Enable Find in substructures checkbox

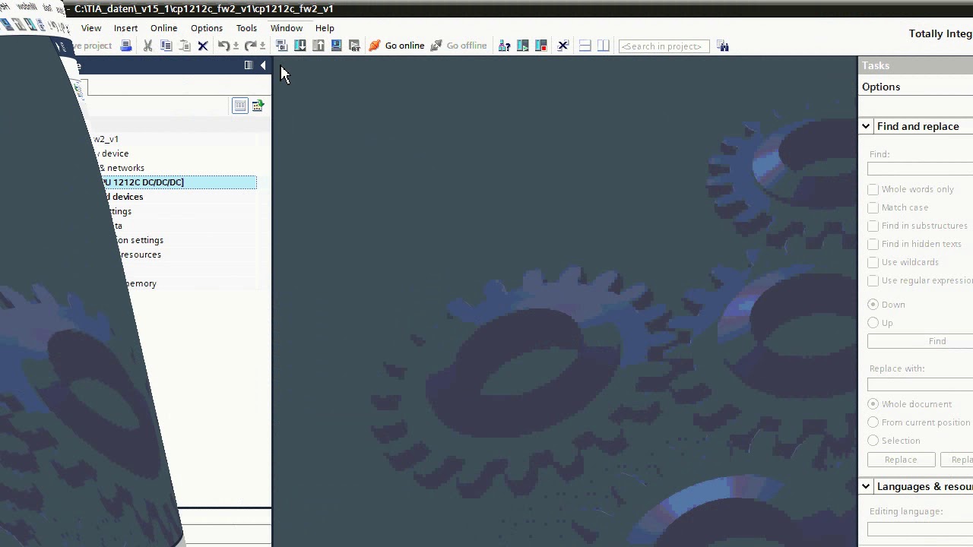(x=873, y=226)
